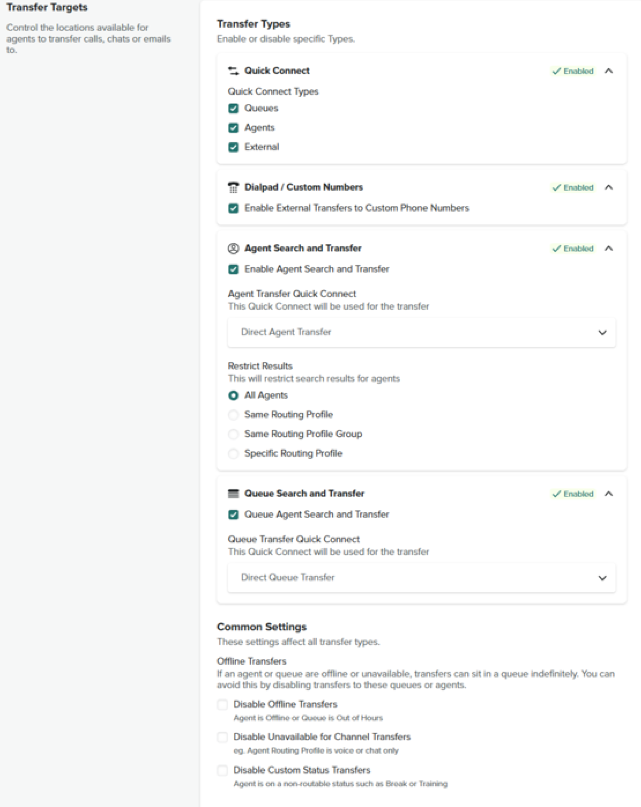
Task: Enable Disable Offline Transfers checkbox
Action: (x=222, y=704)
